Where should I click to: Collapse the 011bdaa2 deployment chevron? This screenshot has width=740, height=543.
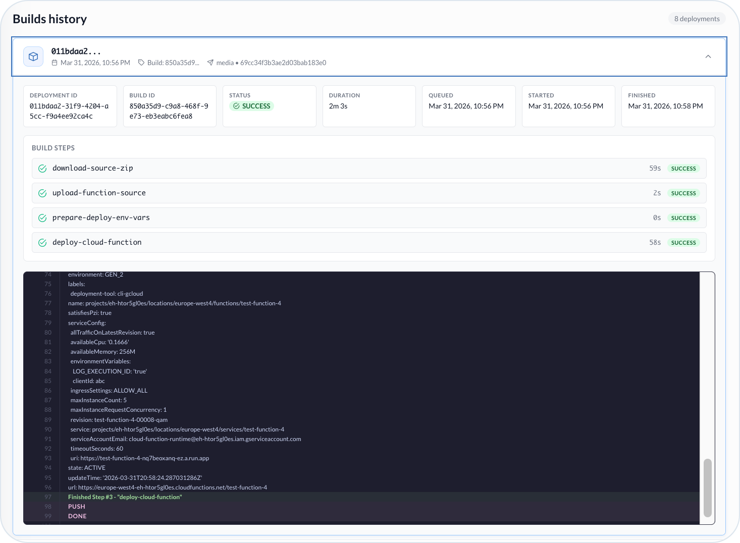[x=708, y=57]
